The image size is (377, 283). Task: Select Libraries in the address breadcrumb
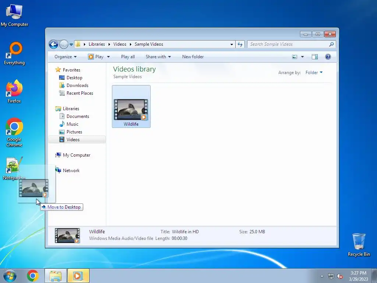click(x=97, y=44)
